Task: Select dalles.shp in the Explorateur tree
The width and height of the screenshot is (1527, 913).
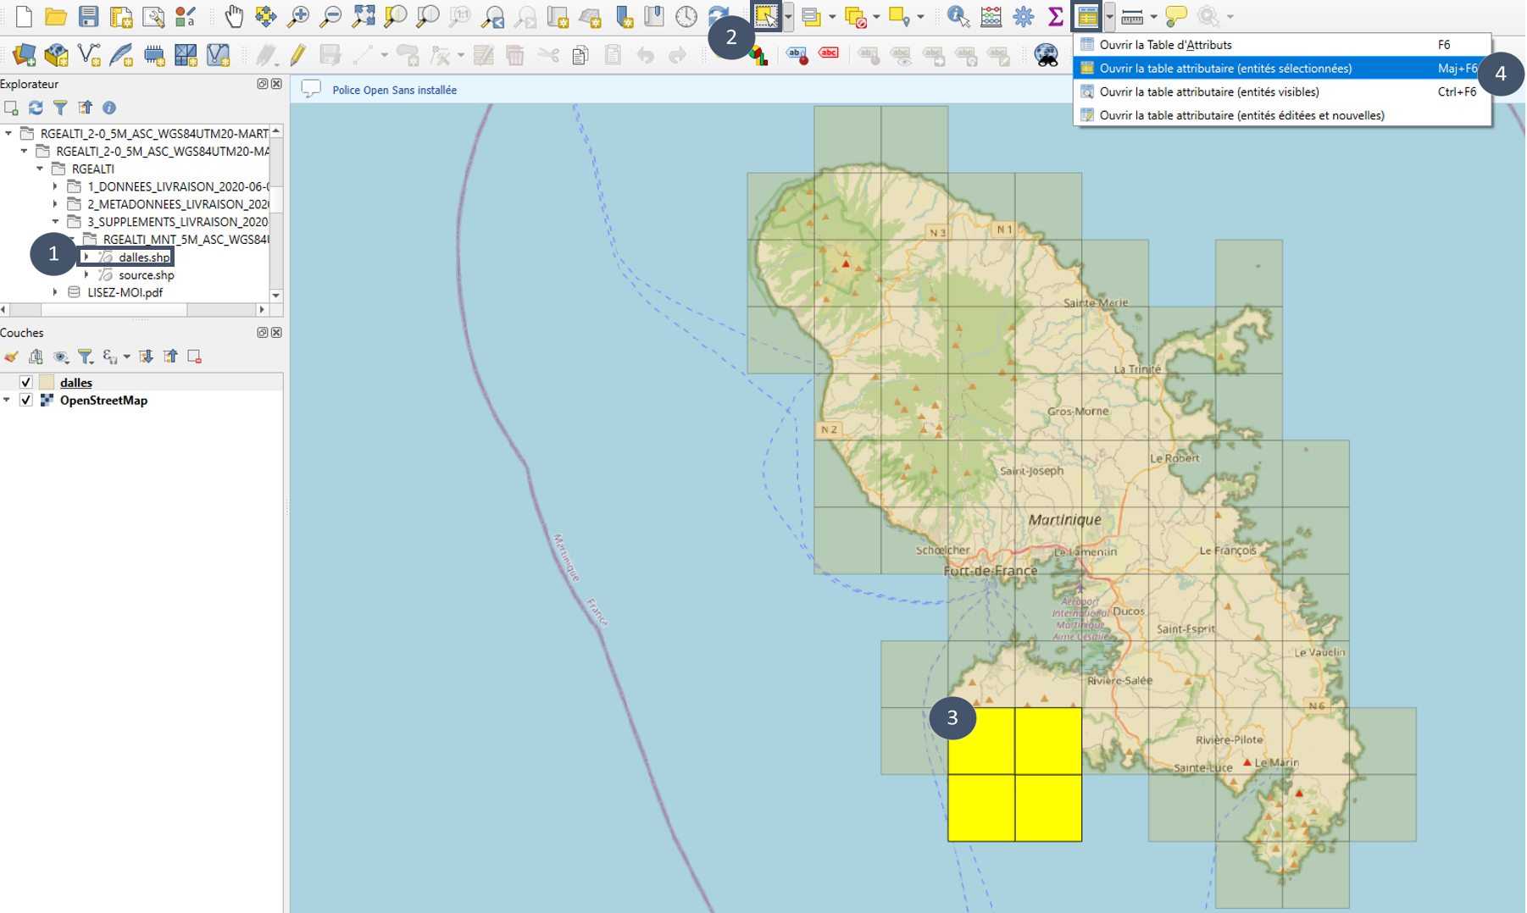Action: pyautogui.click(x=144, y=257)
